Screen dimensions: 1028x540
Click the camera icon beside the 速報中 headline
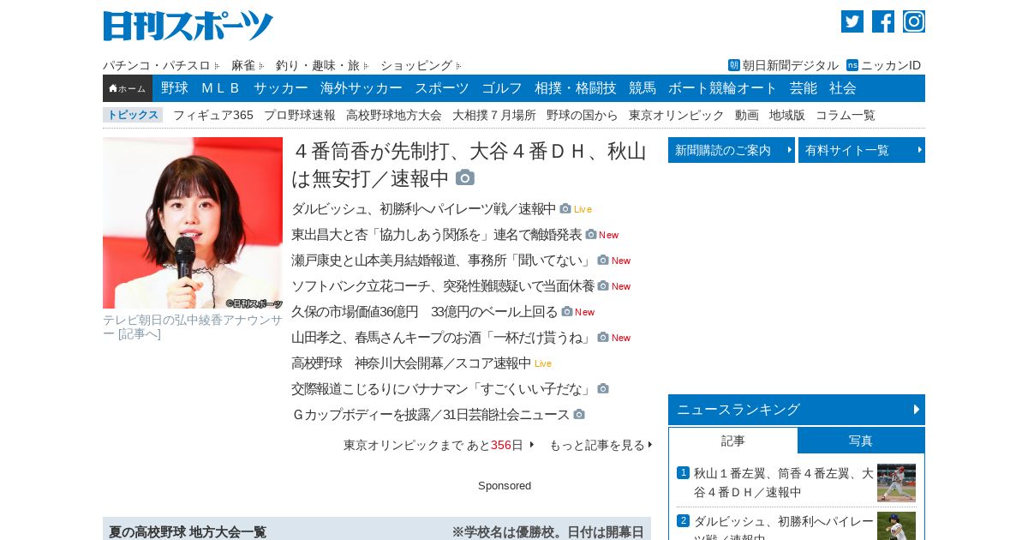(465, 177)
